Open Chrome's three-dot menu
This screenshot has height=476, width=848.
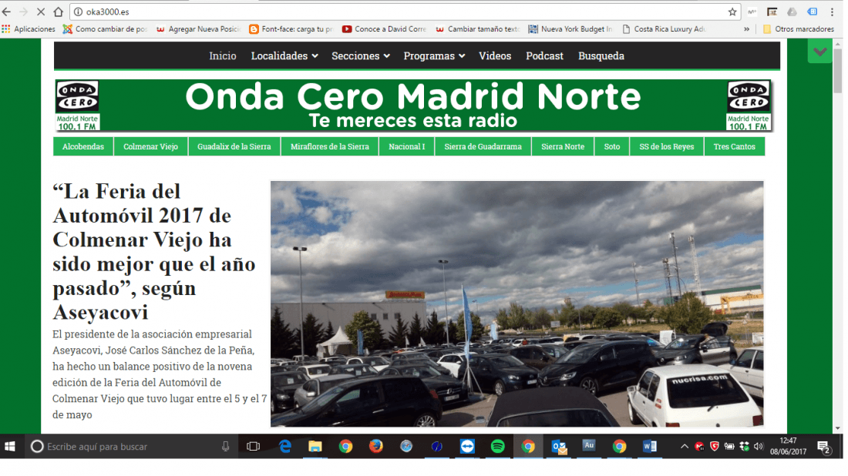point(833,12)
